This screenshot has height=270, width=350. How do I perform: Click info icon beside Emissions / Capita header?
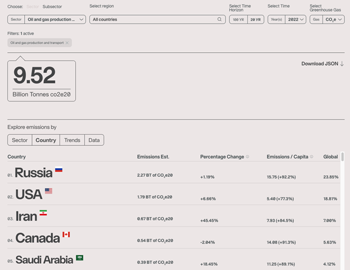312,157
